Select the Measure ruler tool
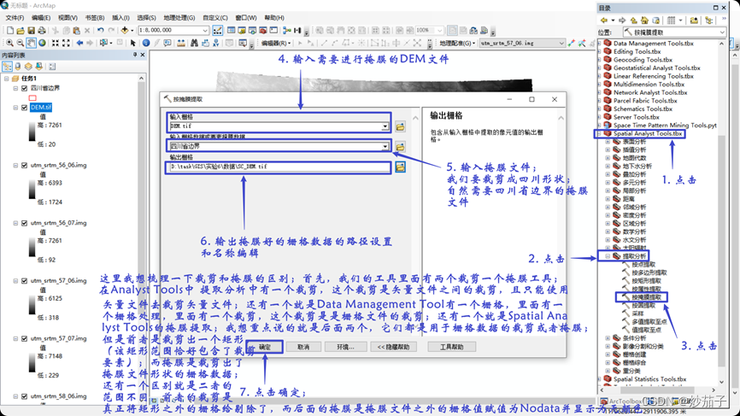740x416 pixels. (181, 43)
